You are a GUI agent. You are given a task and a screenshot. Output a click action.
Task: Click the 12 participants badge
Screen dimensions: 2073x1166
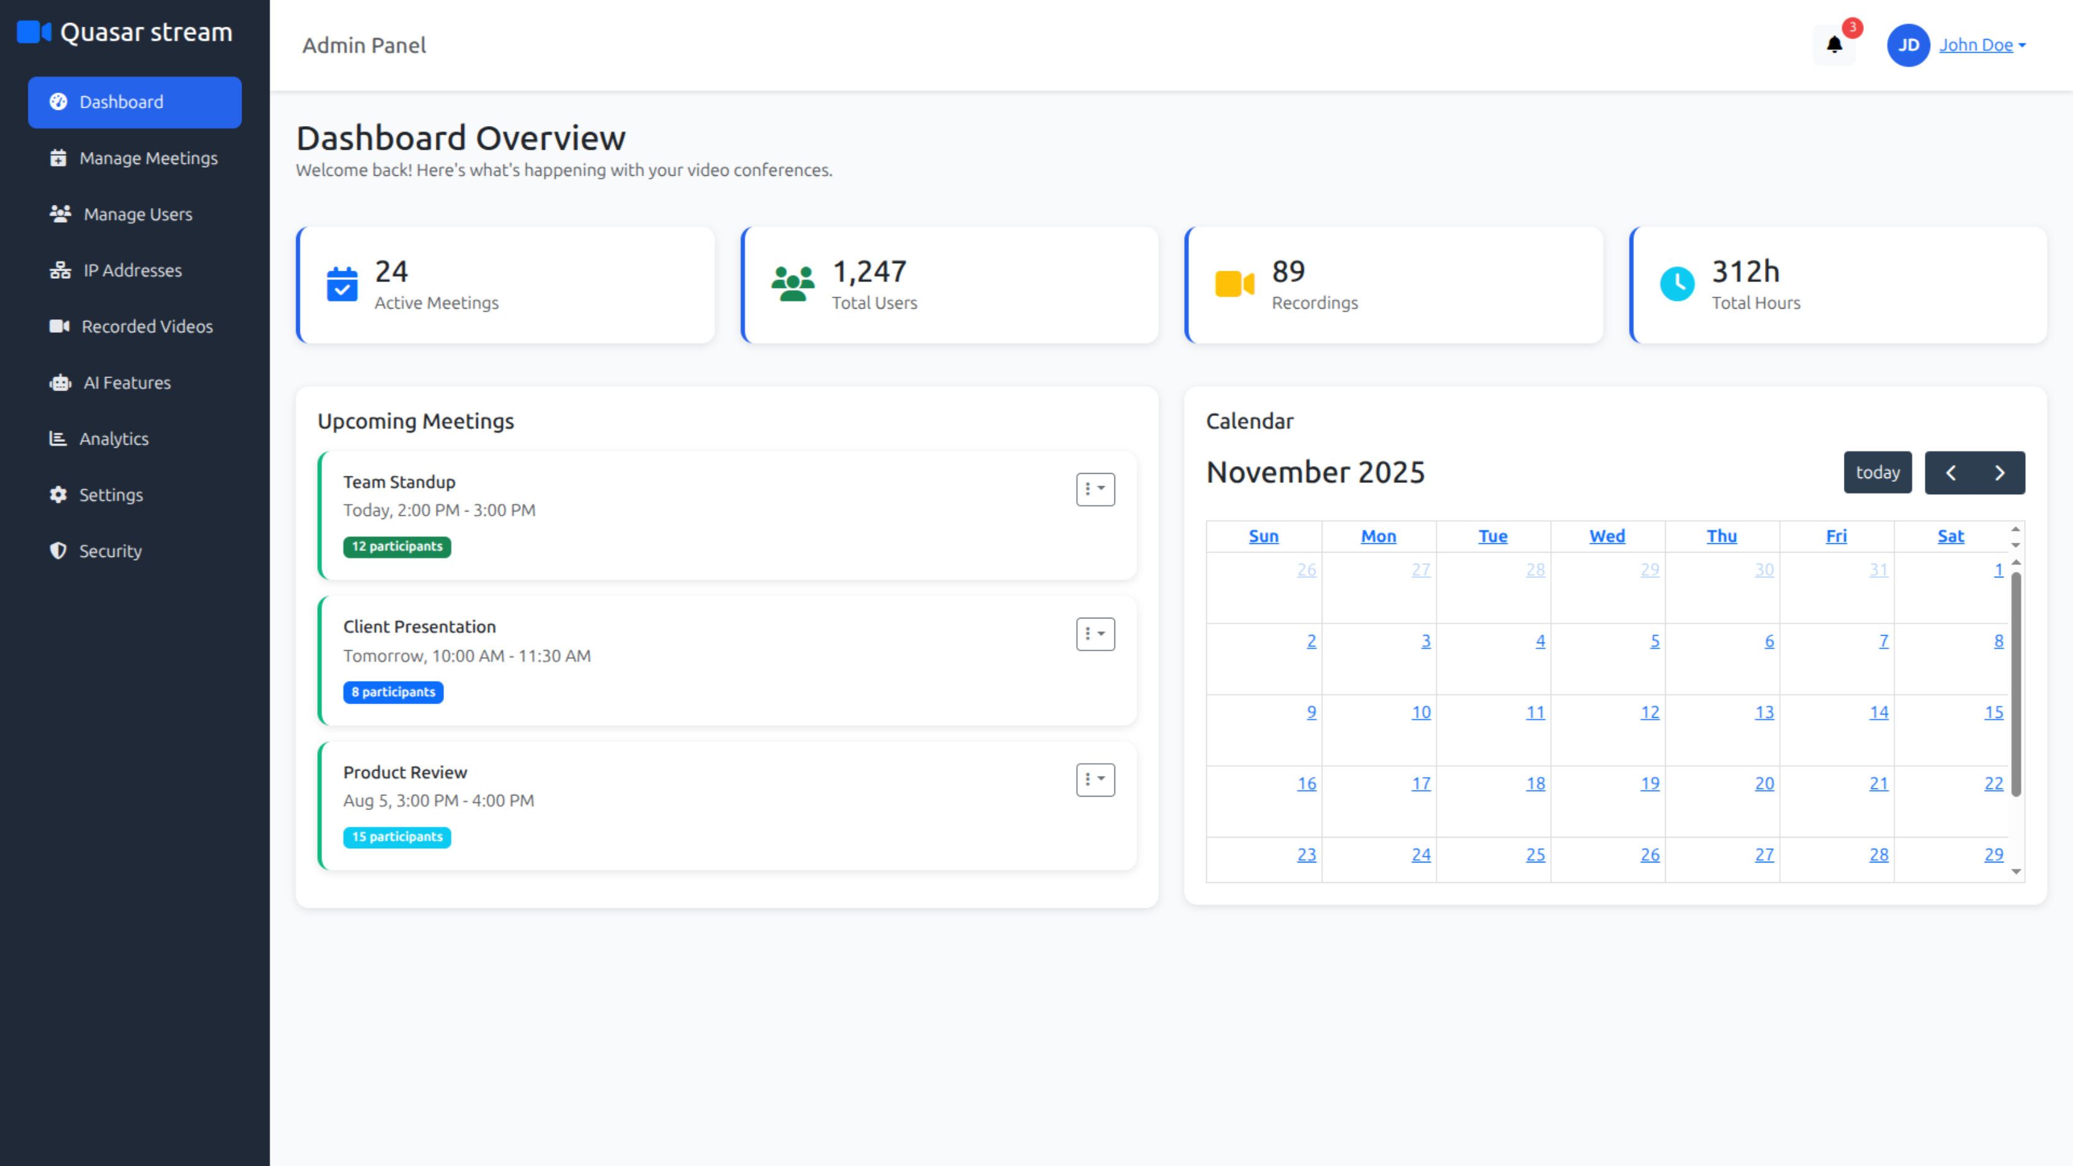[397, 547]
